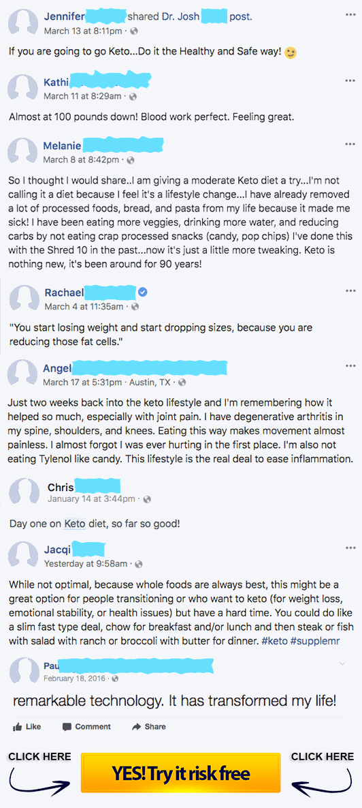Click the globe icon next to Austin, TX
The image size is (362, 808).
tap(182, 383)
